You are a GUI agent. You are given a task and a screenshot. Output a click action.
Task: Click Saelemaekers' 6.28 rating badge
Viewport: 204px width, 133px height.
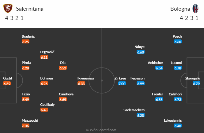coord(141,115)
